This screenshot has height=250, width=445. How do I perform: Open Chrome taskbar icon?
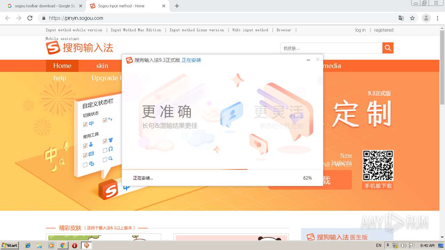click(x=63, y=245)
